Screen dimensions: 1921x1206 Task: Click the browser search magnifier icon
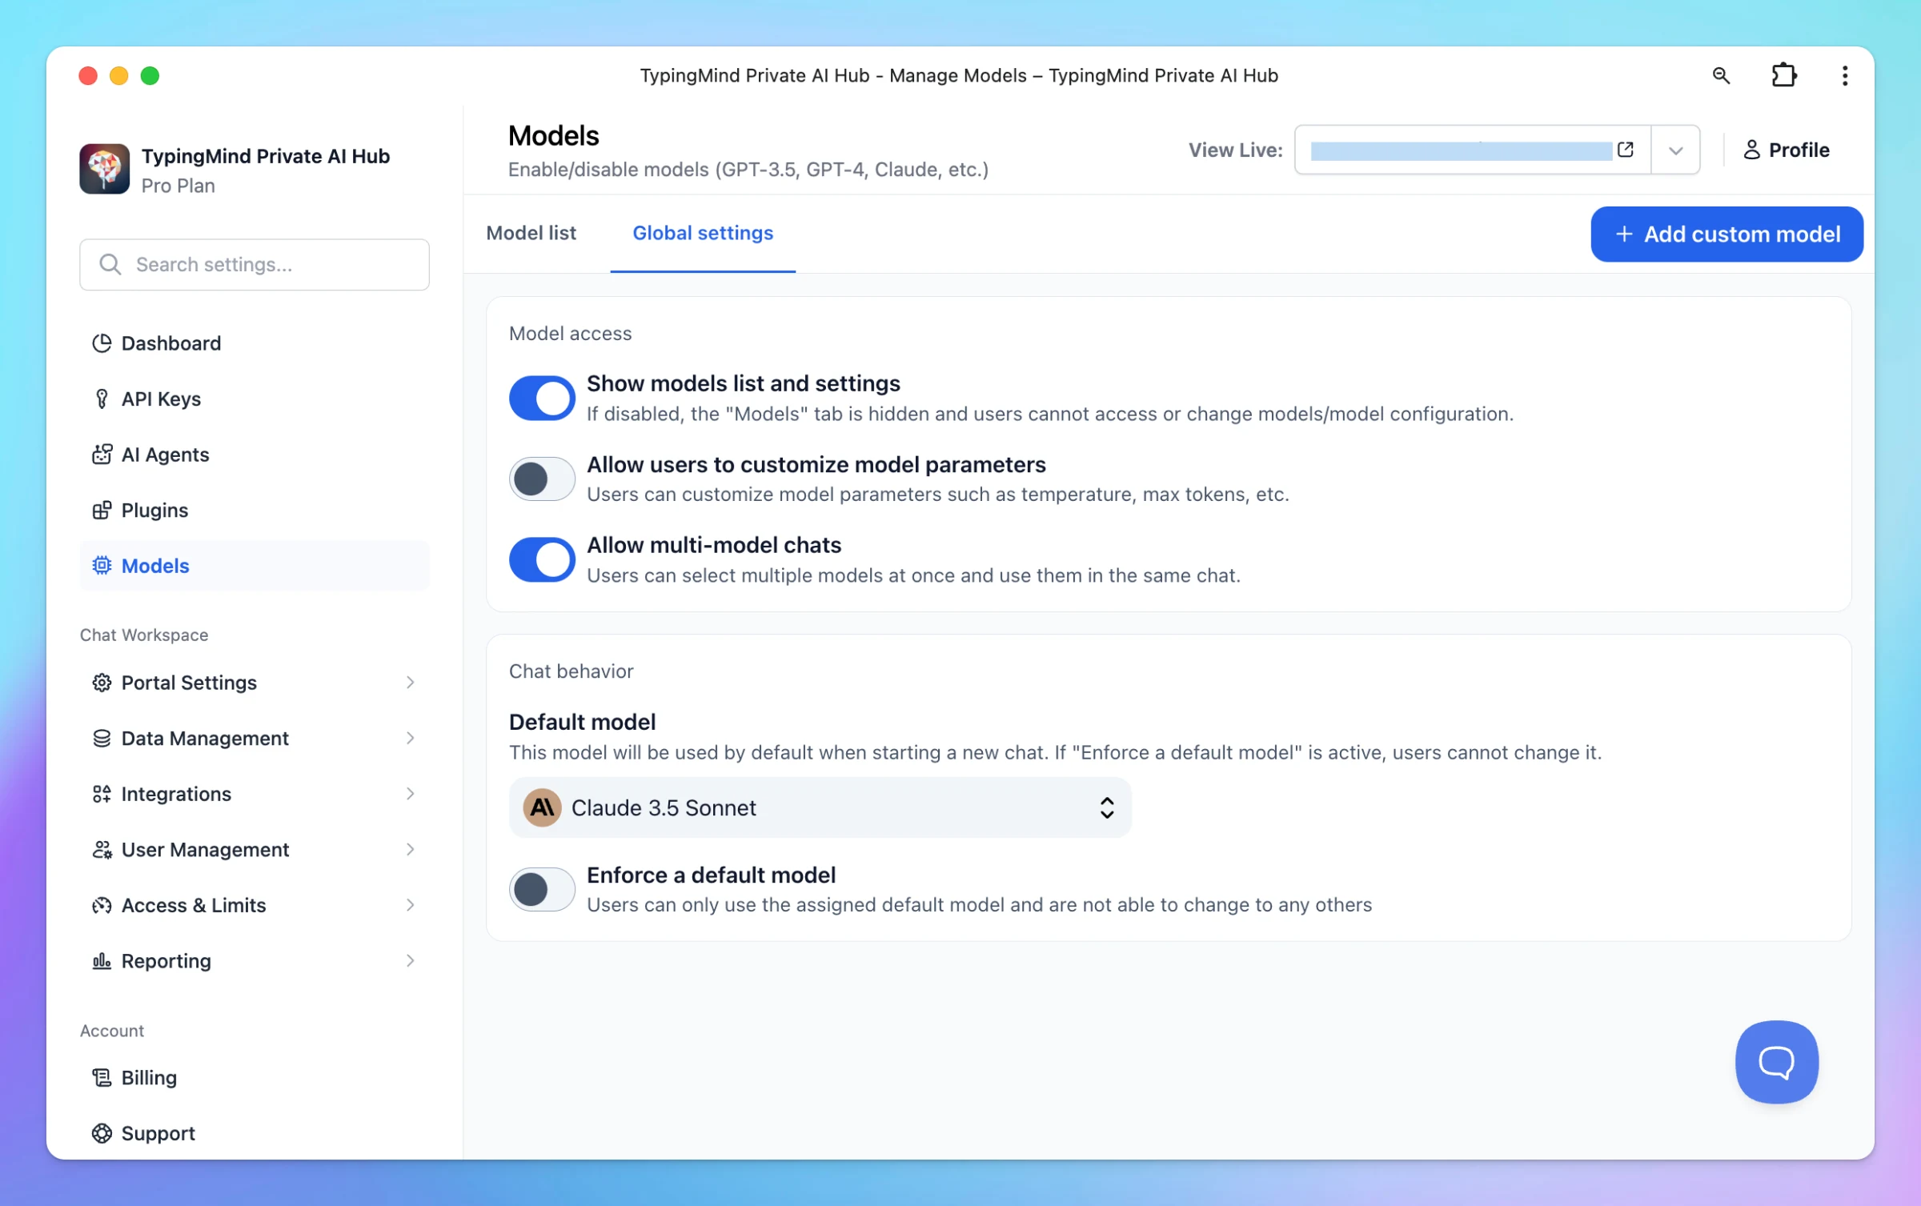(x=1721, y=75)
